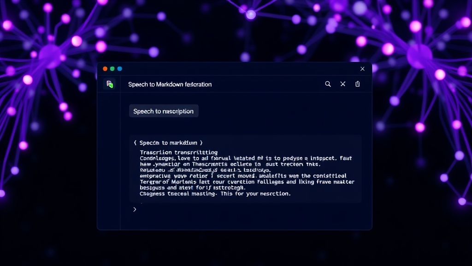
Task: Click the line beginning 'besguss and atevt'
Action: pyautogui.click(x=193, y=187)
